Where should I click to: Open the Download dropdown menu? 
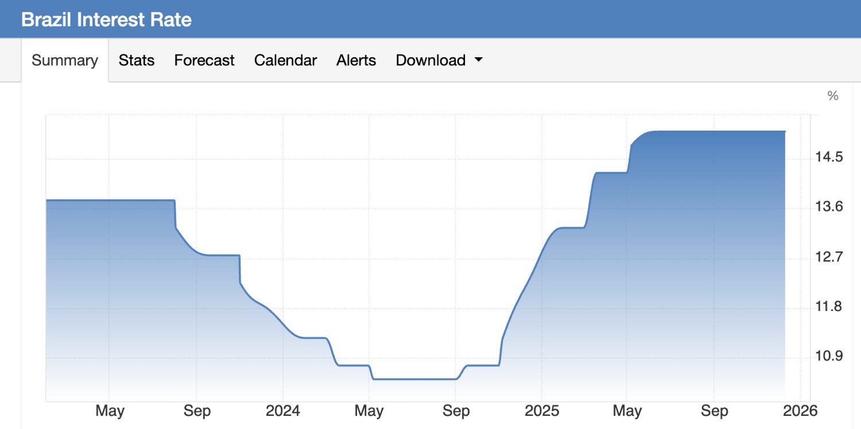coord(439,60)
